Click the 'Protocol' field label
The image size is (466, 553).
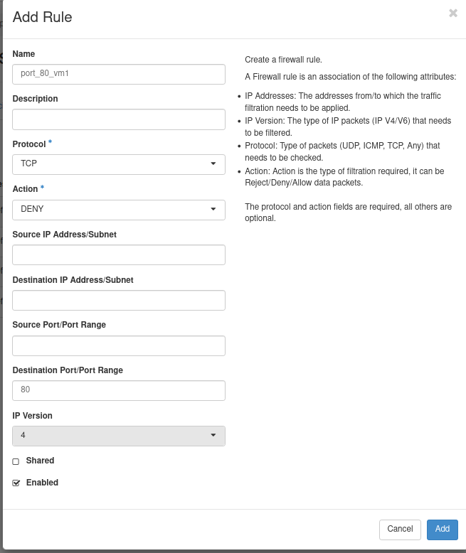(x=29, y=144)
